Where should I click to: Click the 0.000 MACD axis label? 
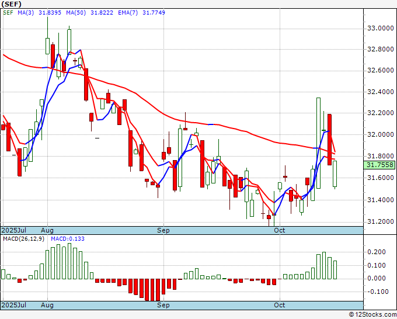[376, 278]
